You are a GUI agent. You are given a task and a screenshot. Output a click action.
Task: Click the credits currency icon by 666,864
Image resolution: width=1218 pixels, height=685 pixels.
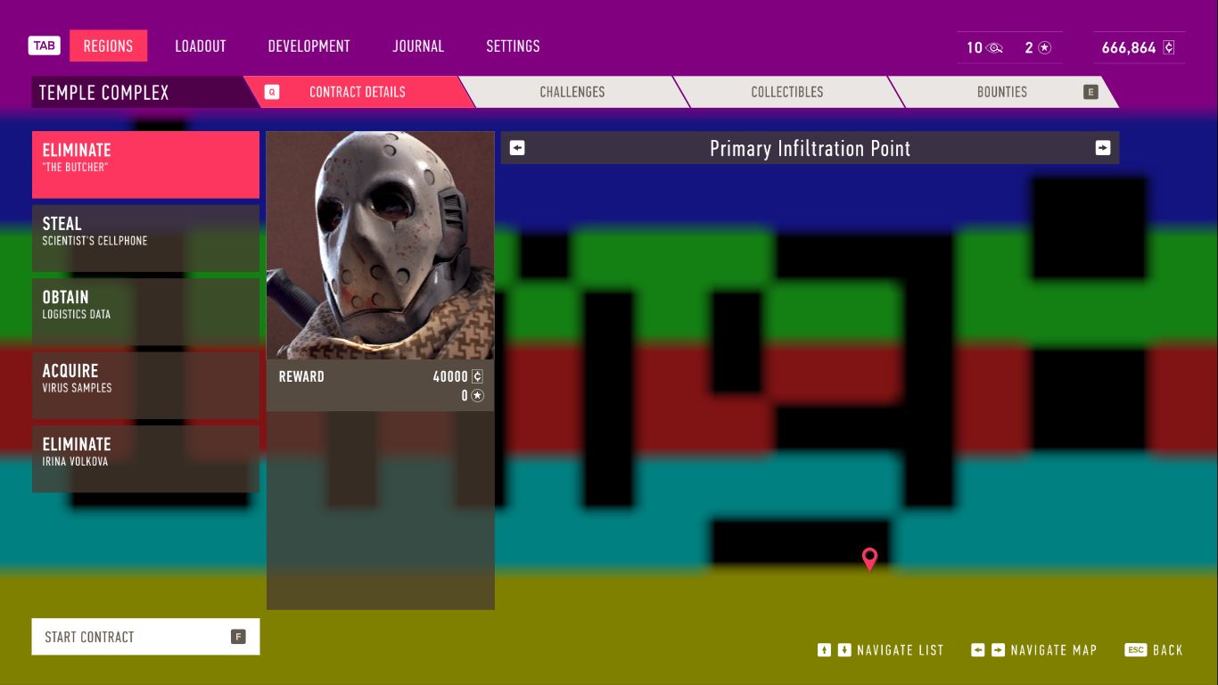pos(1169,48)
